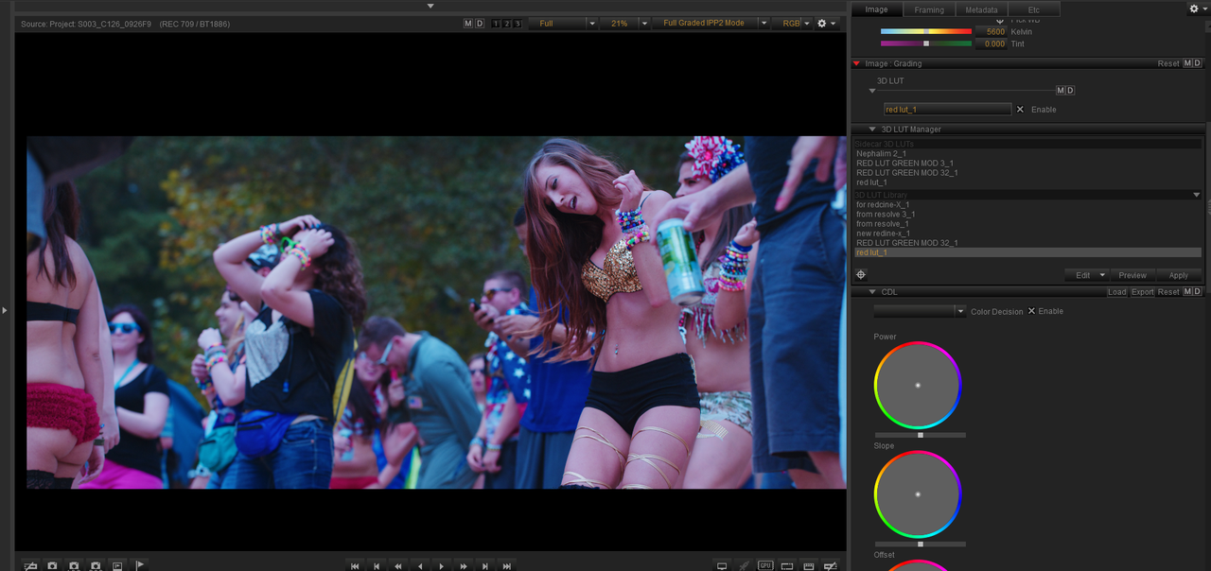Go to the previous marker or edit point
1211x571 pixels.
[x=377, y=566]
